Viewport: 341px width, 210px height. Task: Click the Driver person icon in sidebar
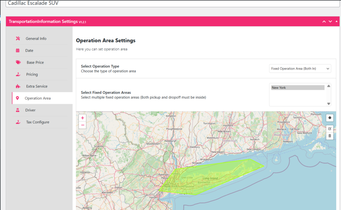(18, 110)
